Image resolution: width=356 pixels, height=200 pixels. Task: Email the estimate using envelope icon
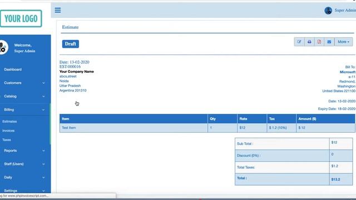coord(329,42)
